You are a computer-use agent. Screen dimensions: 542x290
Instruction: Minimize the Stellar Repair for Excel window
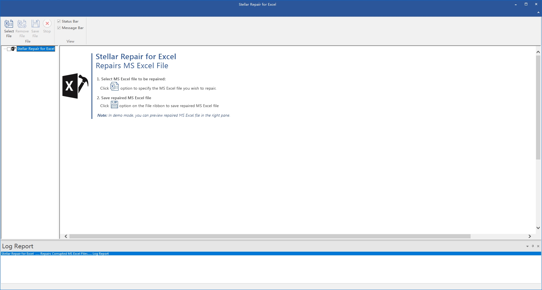[516, 5]
